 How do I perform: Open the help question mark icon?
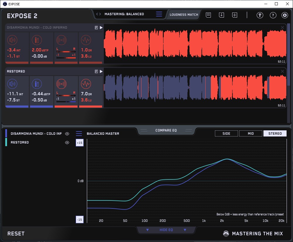click(273, 15)
